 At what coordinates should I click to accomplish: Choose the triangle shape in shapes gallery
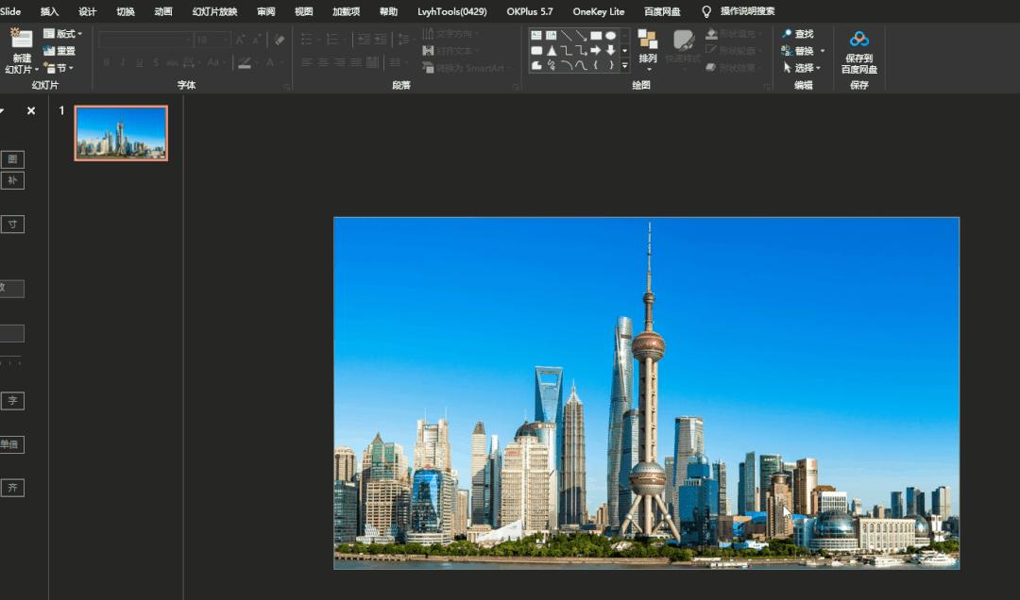552,51
